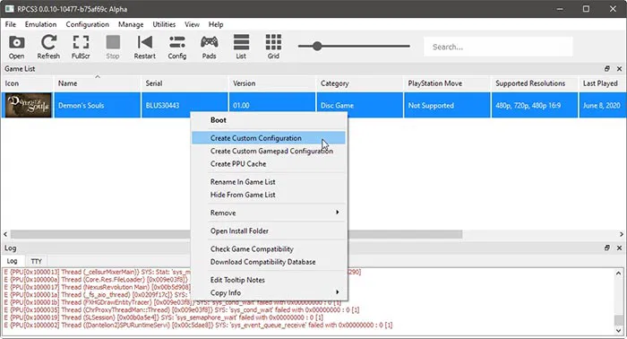Open Pads gamepad settings
Viewport: 627px width, 339px height.
pyautogui.click(x=209, y=47)
